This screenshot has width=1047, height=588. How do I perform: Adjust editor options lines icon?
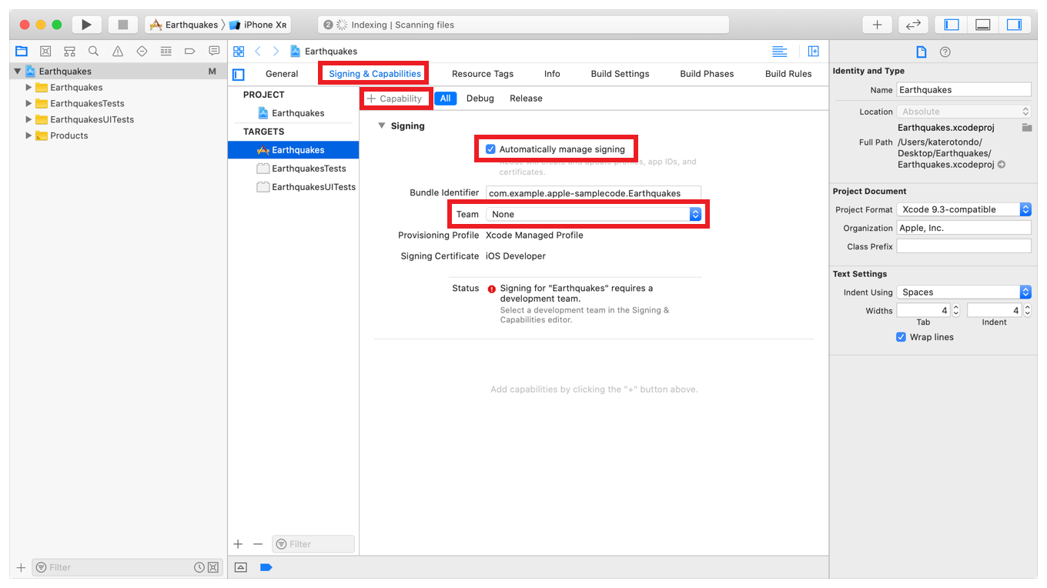pos(780,52)
